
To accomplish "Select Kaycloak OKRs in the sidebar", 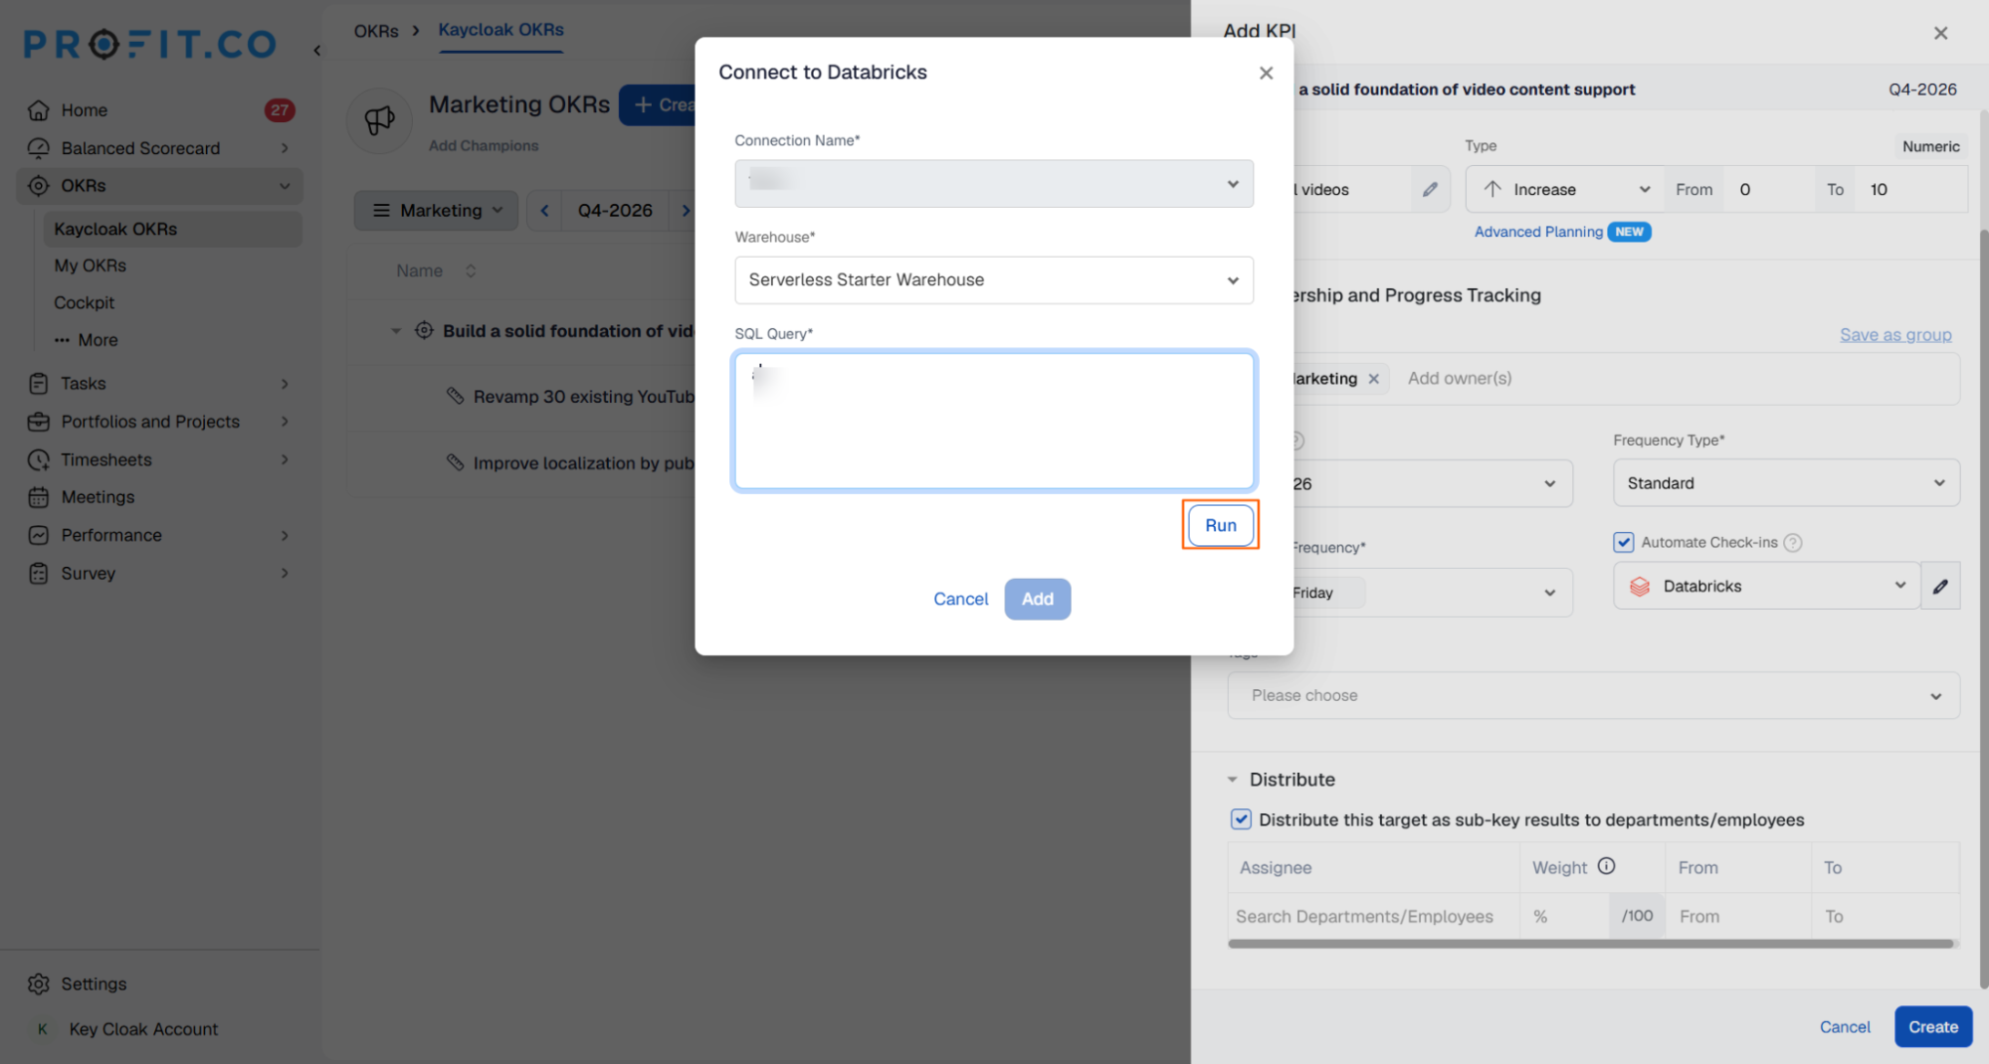I will pyautogui.click(x=173, y=229).
